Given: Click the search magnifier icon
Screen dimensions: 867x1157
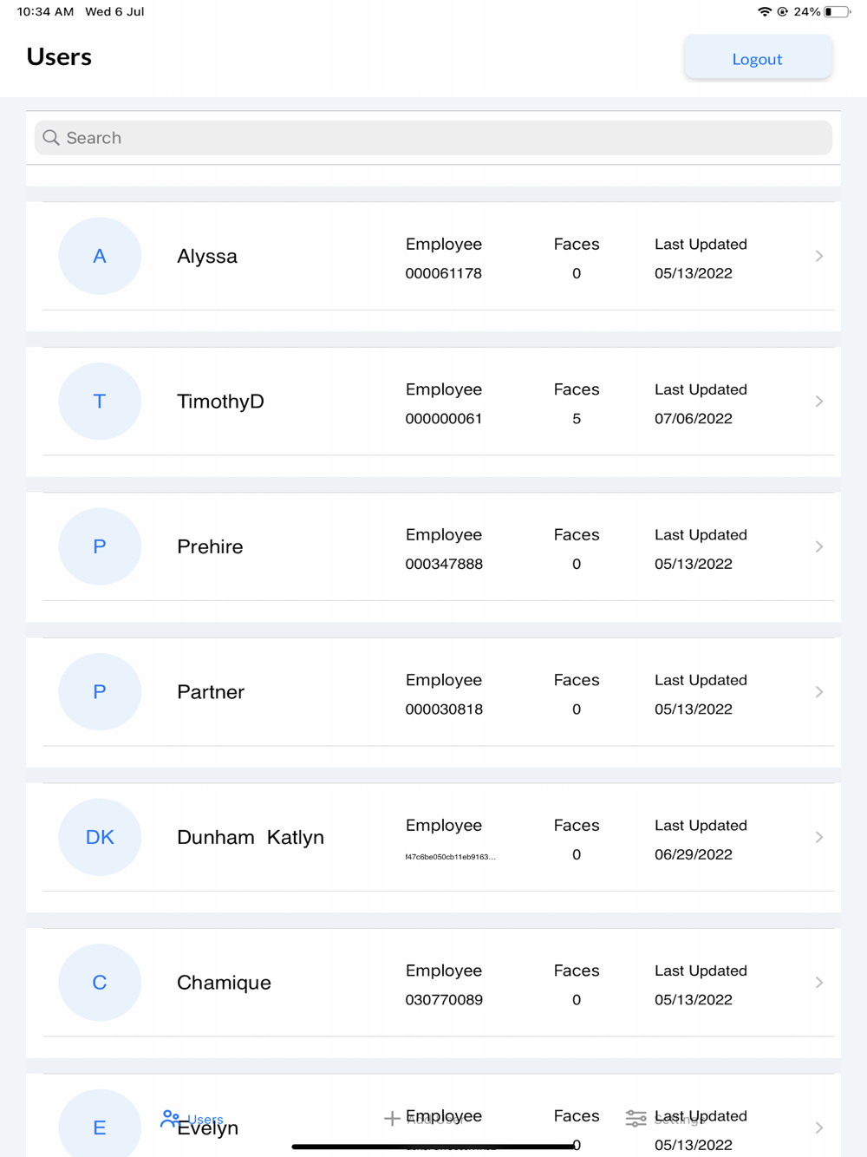Looking at the screenshot, I should [x=51, y=138].
